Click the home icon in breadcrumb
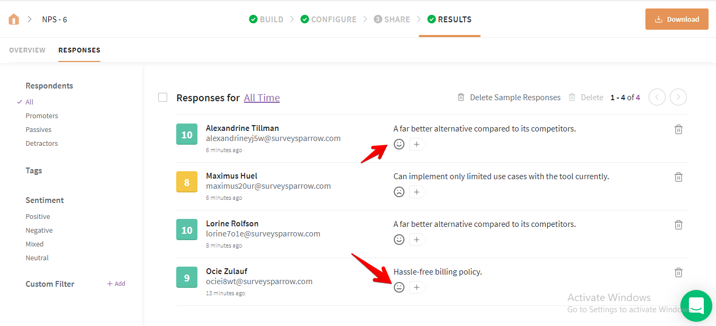 (x=14, y=20)
